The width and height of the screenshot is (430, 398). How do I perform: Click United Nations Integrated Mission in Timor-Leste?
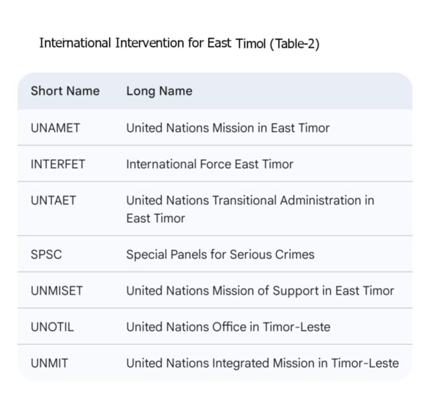click(x=262, y=363)
